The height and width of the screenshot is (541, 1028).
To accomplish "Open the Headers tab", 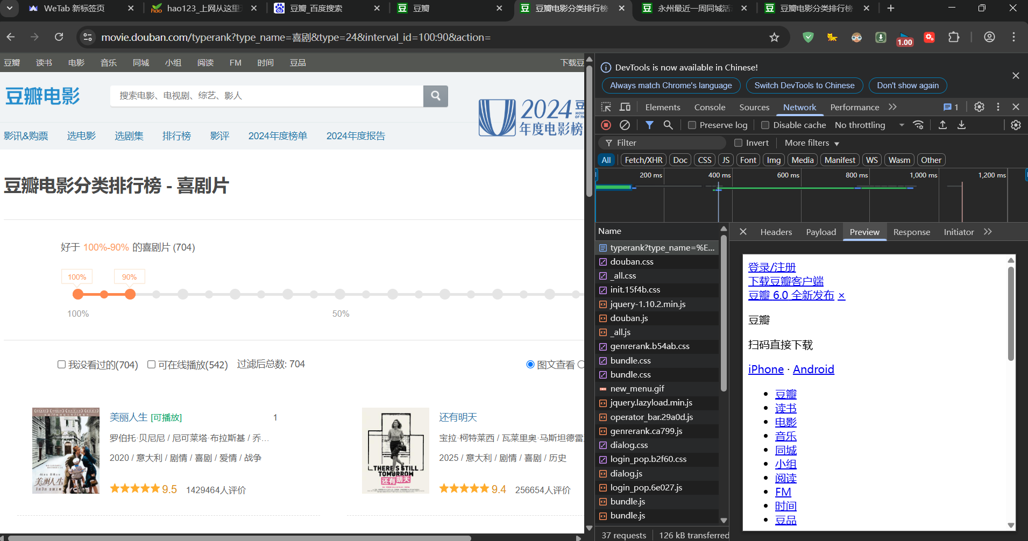I will point(776,232).
